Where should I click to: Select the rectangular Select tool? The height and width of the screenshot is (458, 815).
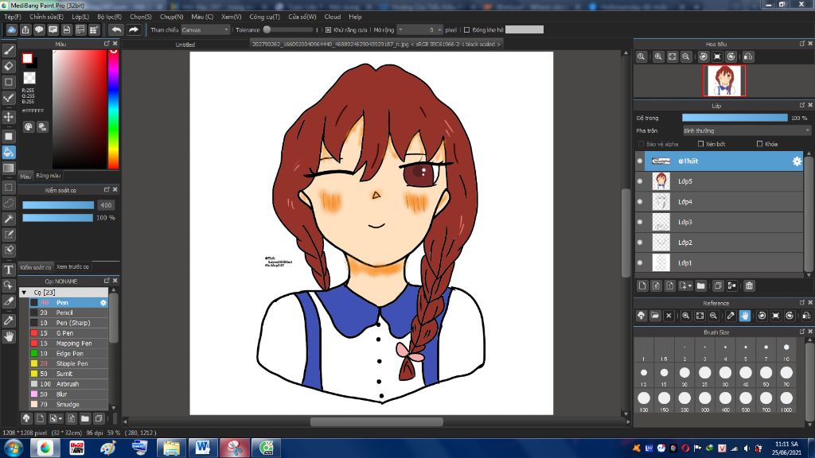point(9,187)
